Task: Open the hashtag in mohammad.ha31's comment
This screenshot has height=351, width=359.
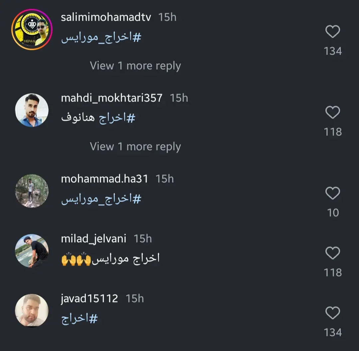Action: [101, 199]
